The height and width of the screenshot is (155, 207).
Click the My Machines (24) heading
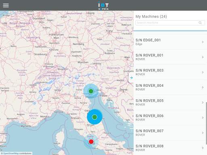151,17
